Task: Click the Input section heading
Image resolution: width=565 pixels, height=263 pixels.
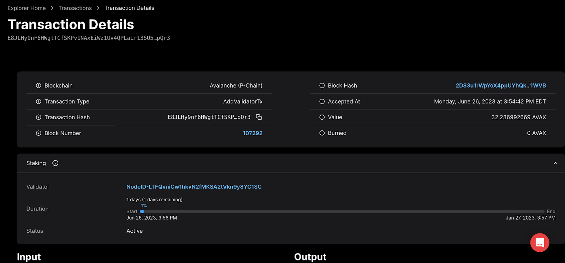Action: pos(29,257)
